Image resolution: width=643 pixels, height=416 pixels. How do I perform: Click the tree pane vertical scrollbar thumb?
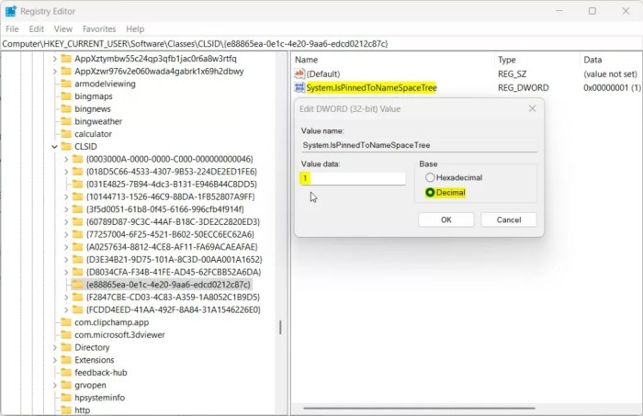[x=280, y=327]
